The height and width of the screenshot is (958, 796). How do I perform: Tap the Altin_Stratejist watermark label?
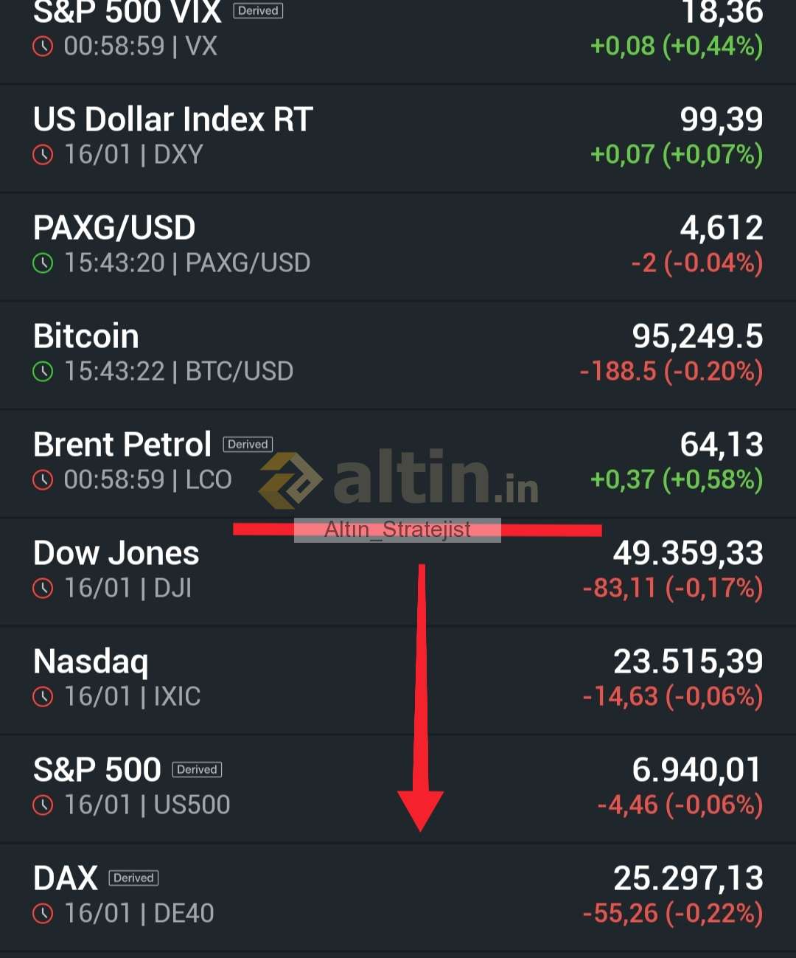(x=397, y=530)
